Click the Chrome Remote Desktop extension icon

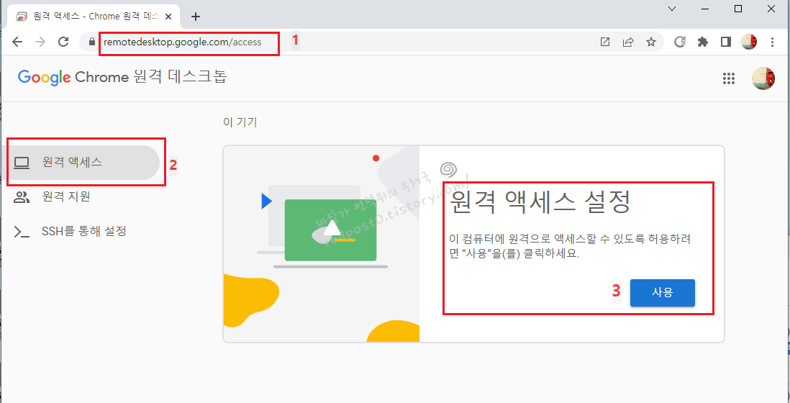(x=680, y=42)
